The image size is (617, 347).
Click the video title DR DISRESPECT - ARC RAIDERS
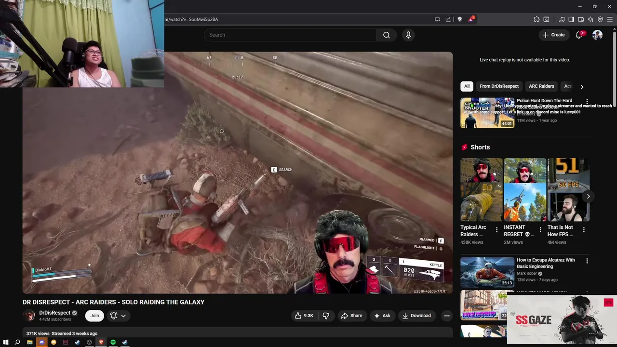coord(113,302)
